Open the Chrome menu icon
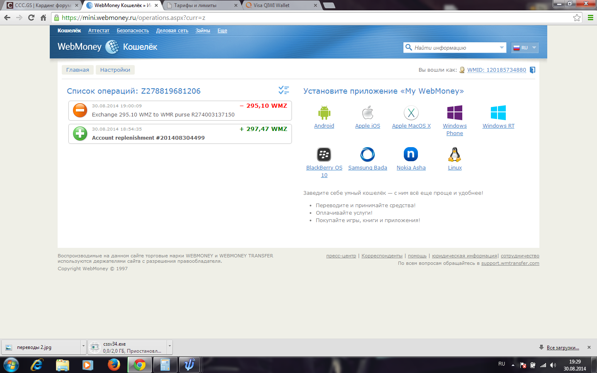 [x=590, y=17]
